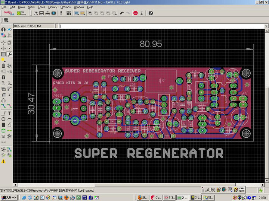Select the Circle drawing tool
Image resolution: width=269 pixels, height=201 pixels.
(3, 119)
